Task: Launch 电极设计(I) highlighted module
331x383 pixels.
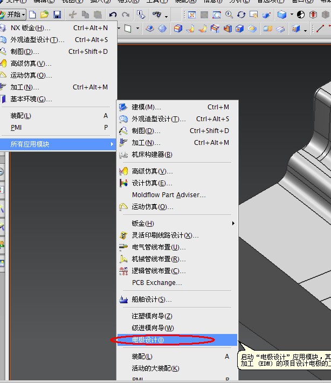Action: click(x=177, y=340)
